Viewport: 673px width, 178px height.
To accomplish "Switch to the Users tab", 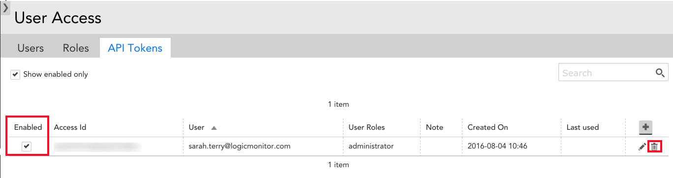I will (31, 48).
